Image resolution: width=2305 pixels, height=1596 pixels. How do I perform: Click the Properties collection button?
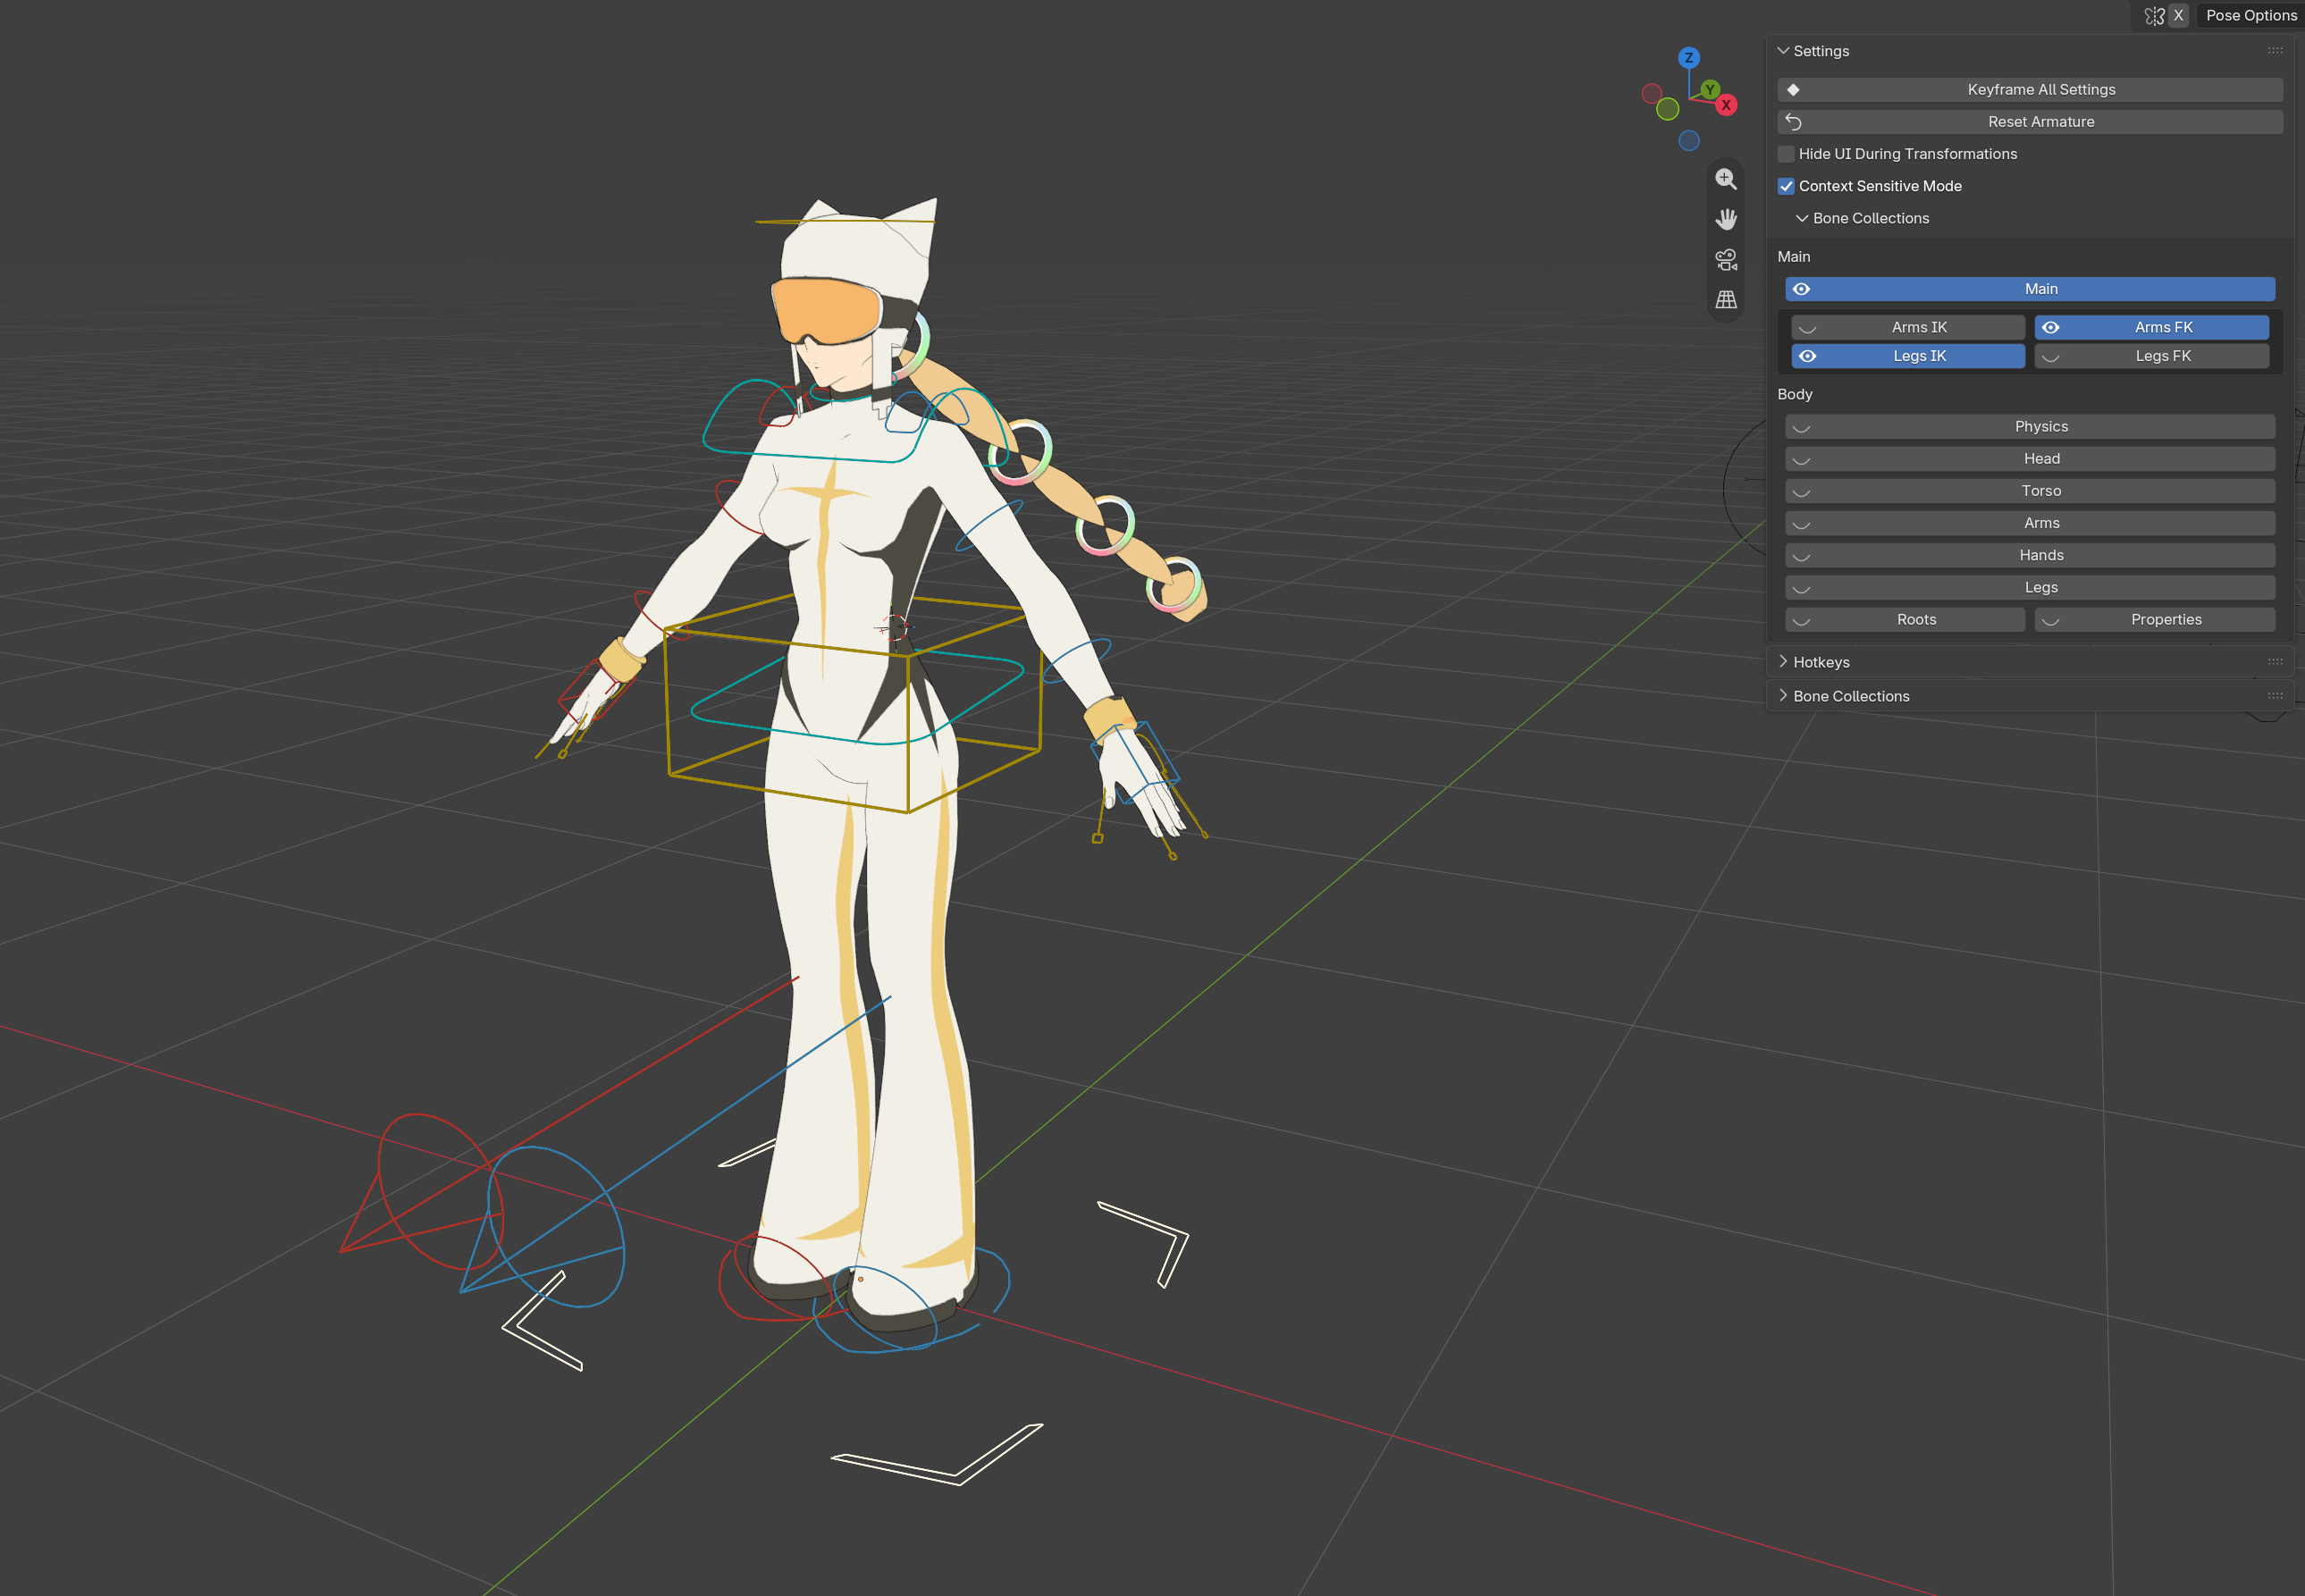pyautogui.click(x=2154, y=620)
